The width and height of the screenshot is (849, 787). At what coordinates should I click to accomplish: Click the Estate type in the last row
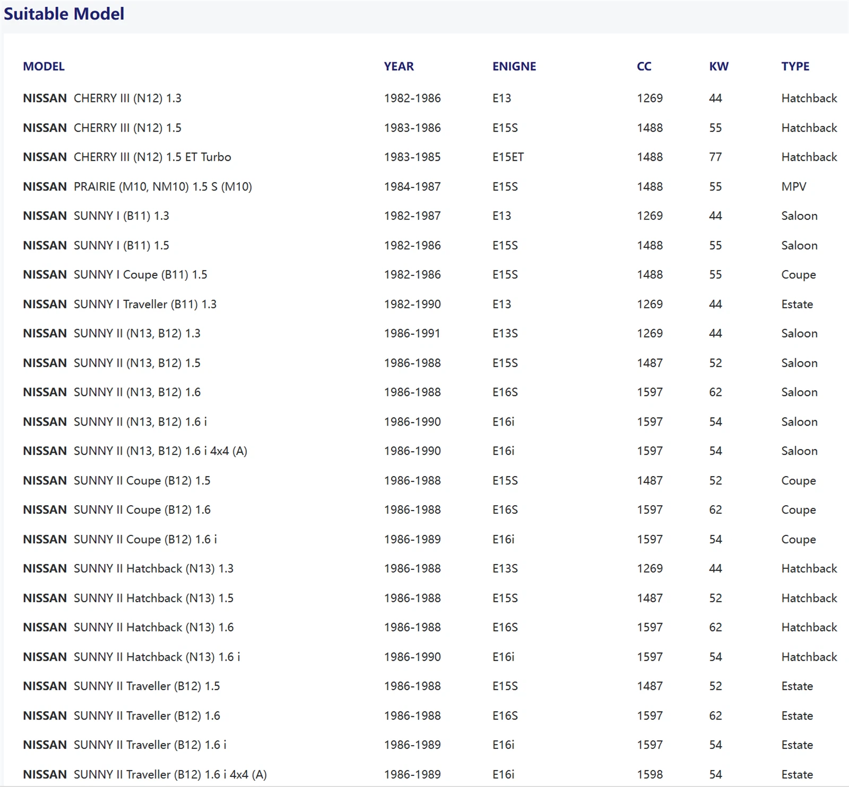pyautogui.click(x=797, y=775)
